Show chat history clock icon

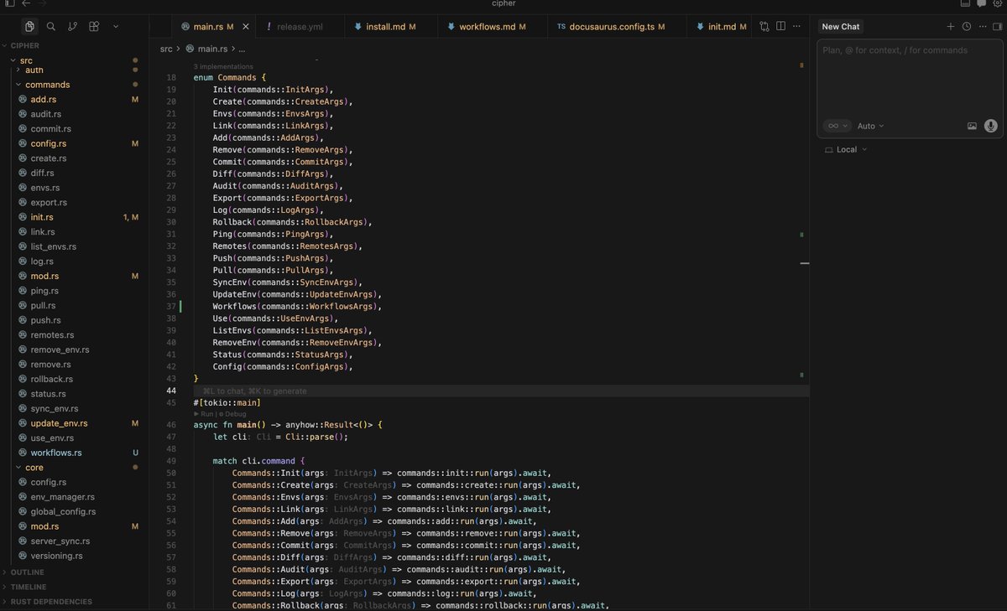967,27
